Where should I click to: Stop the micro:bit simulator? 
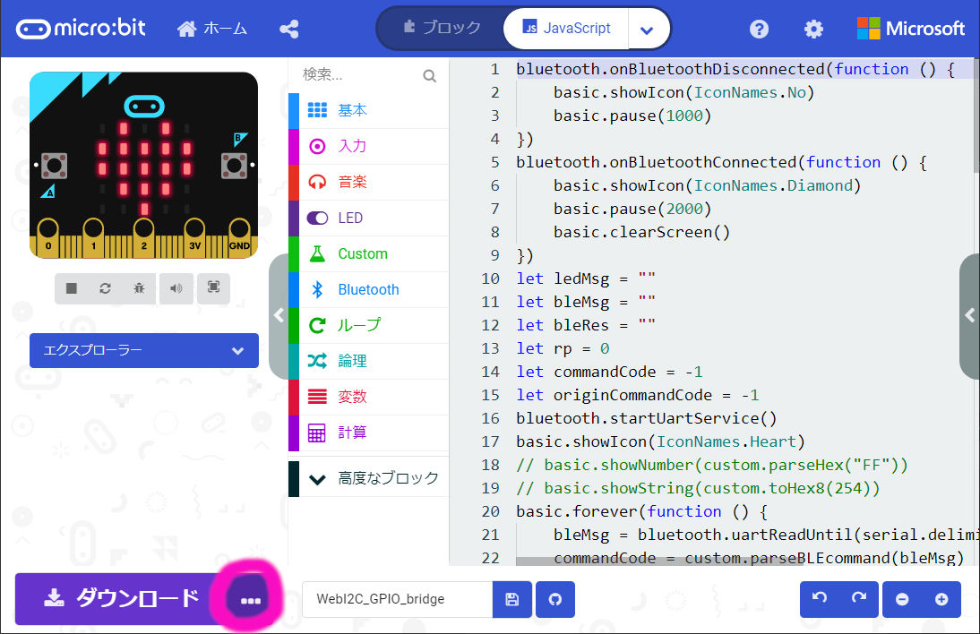coord(72,288)
